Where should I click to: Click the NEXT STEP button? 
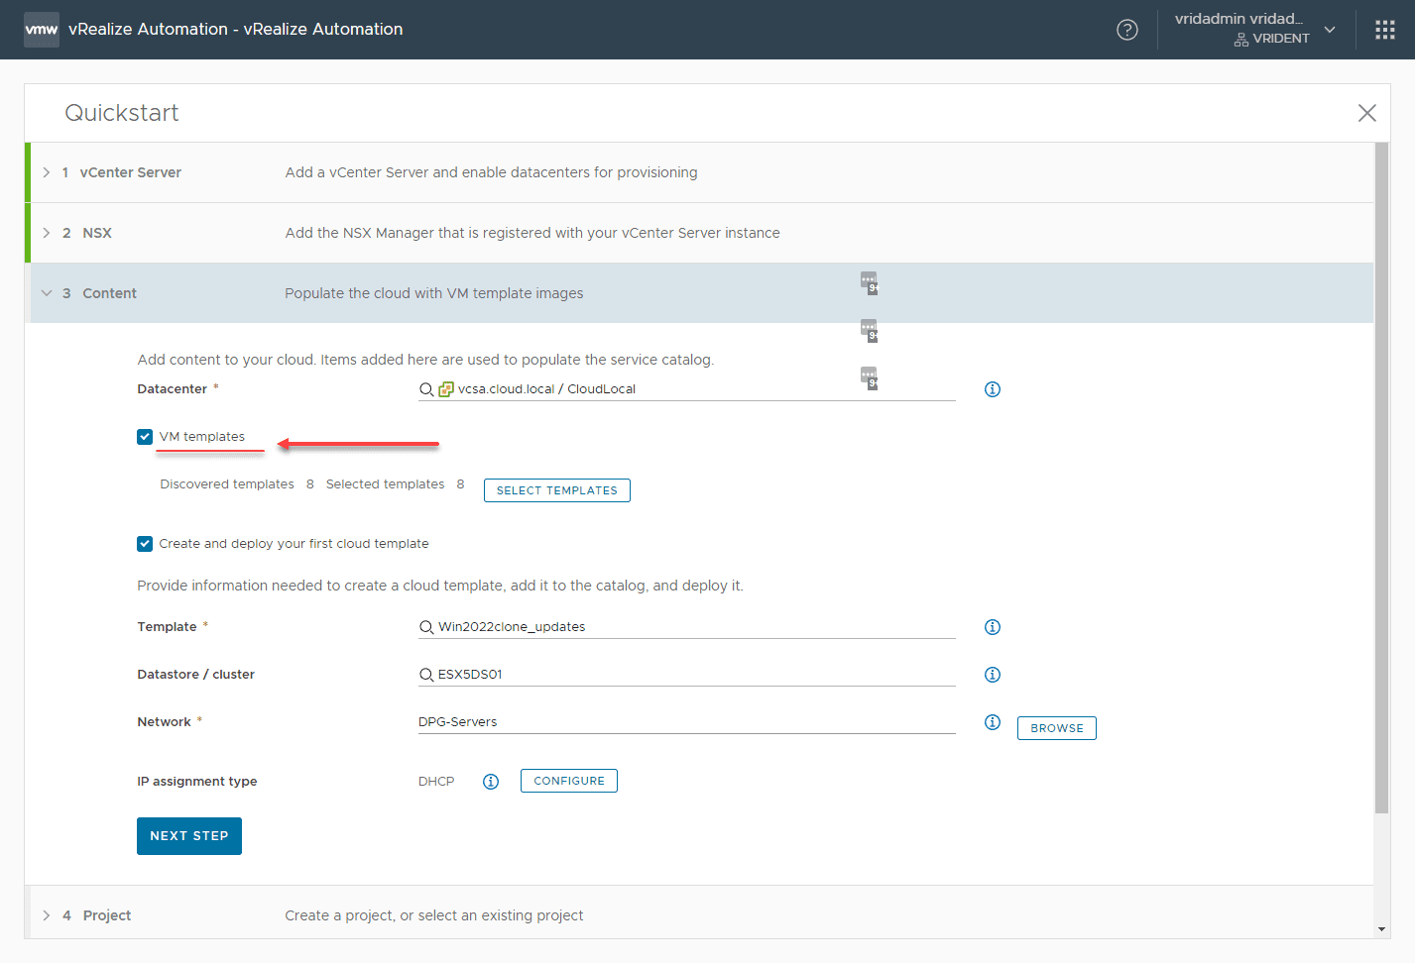click(189, 836)
